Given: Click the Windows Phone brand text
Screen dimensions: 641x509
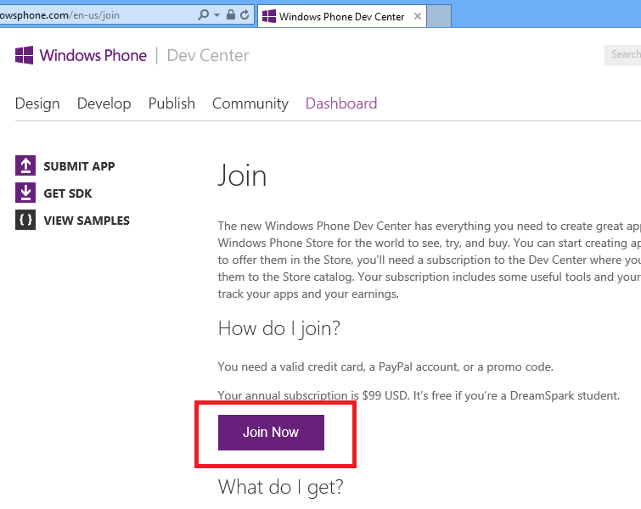Looking at the screenshot, I should pyautogui.click(x=93, y=55).
